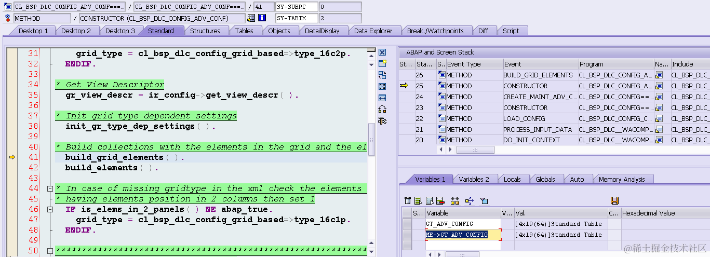The height and width of the screenshot is (257, 710).
Task: Open navigation icon for LOAD_CONFIG stack row
Action: pyautogui.click(x=659, y=119)
